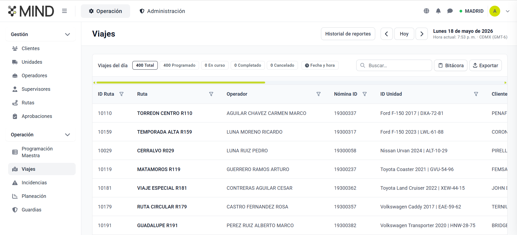517x235 pixels.
Task: Go to the next day
Action: click(422, 34)
